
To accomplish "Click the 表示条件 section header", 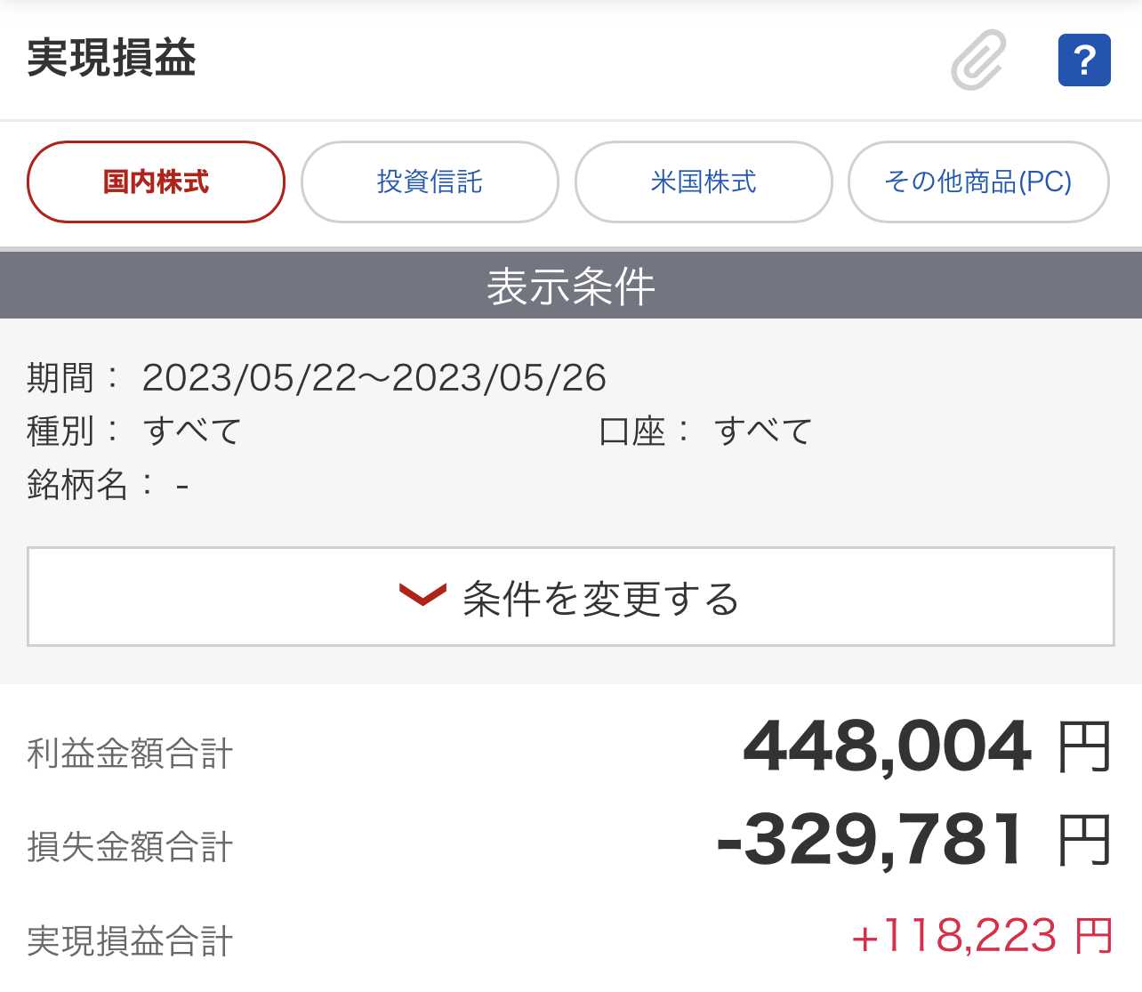I will click(x=571, y=286).
